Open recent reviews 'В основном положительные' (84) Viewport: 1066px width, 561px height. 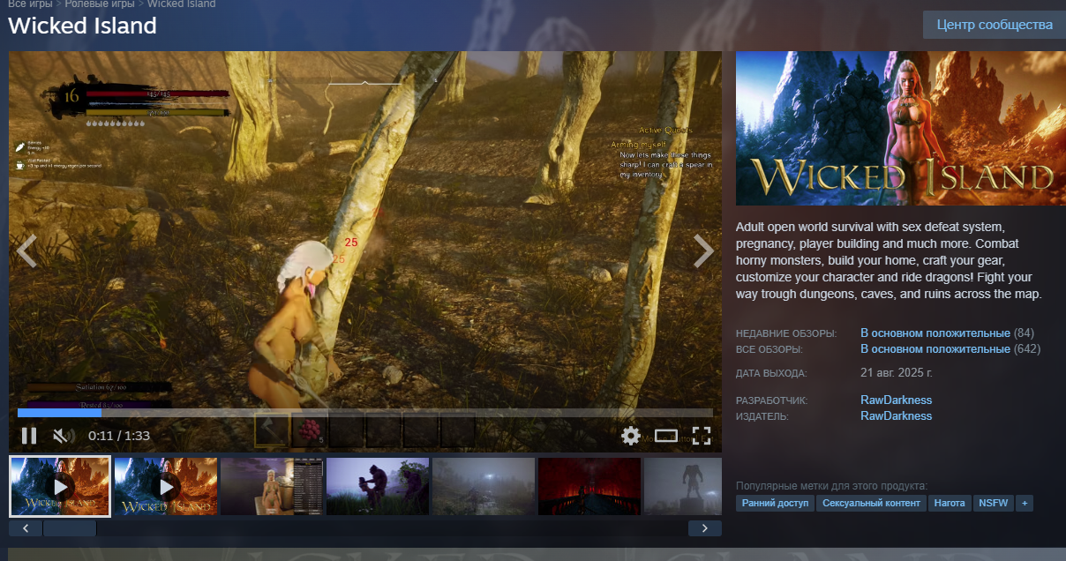(x=935, y=333)
